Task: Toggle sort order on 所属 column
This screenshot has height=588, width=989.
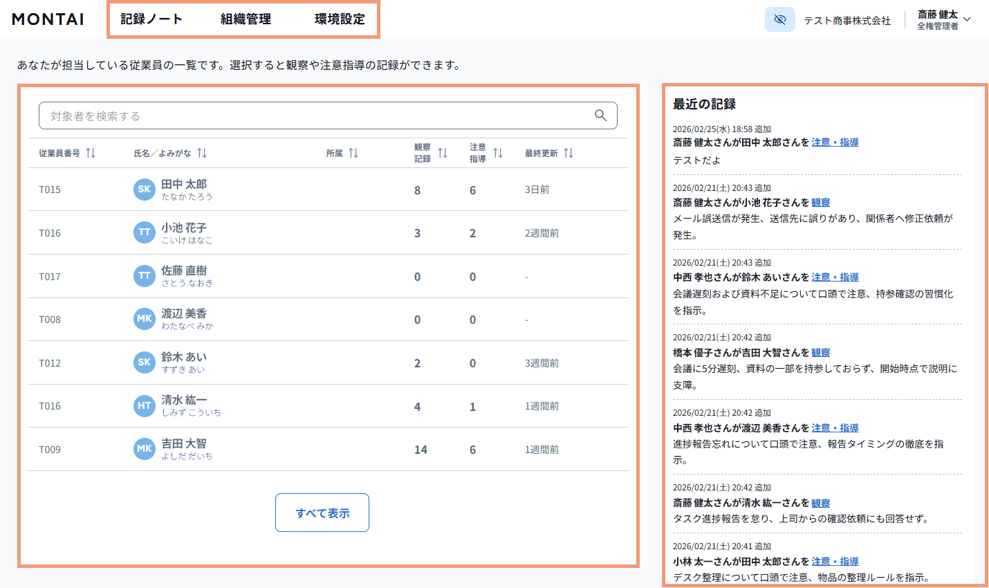Action: click(354, 153)
